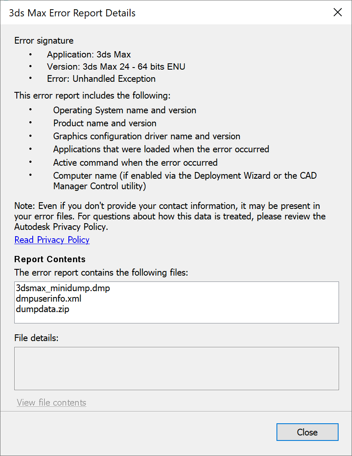
Task: Click the View file contents link
Action: [52, 403]
